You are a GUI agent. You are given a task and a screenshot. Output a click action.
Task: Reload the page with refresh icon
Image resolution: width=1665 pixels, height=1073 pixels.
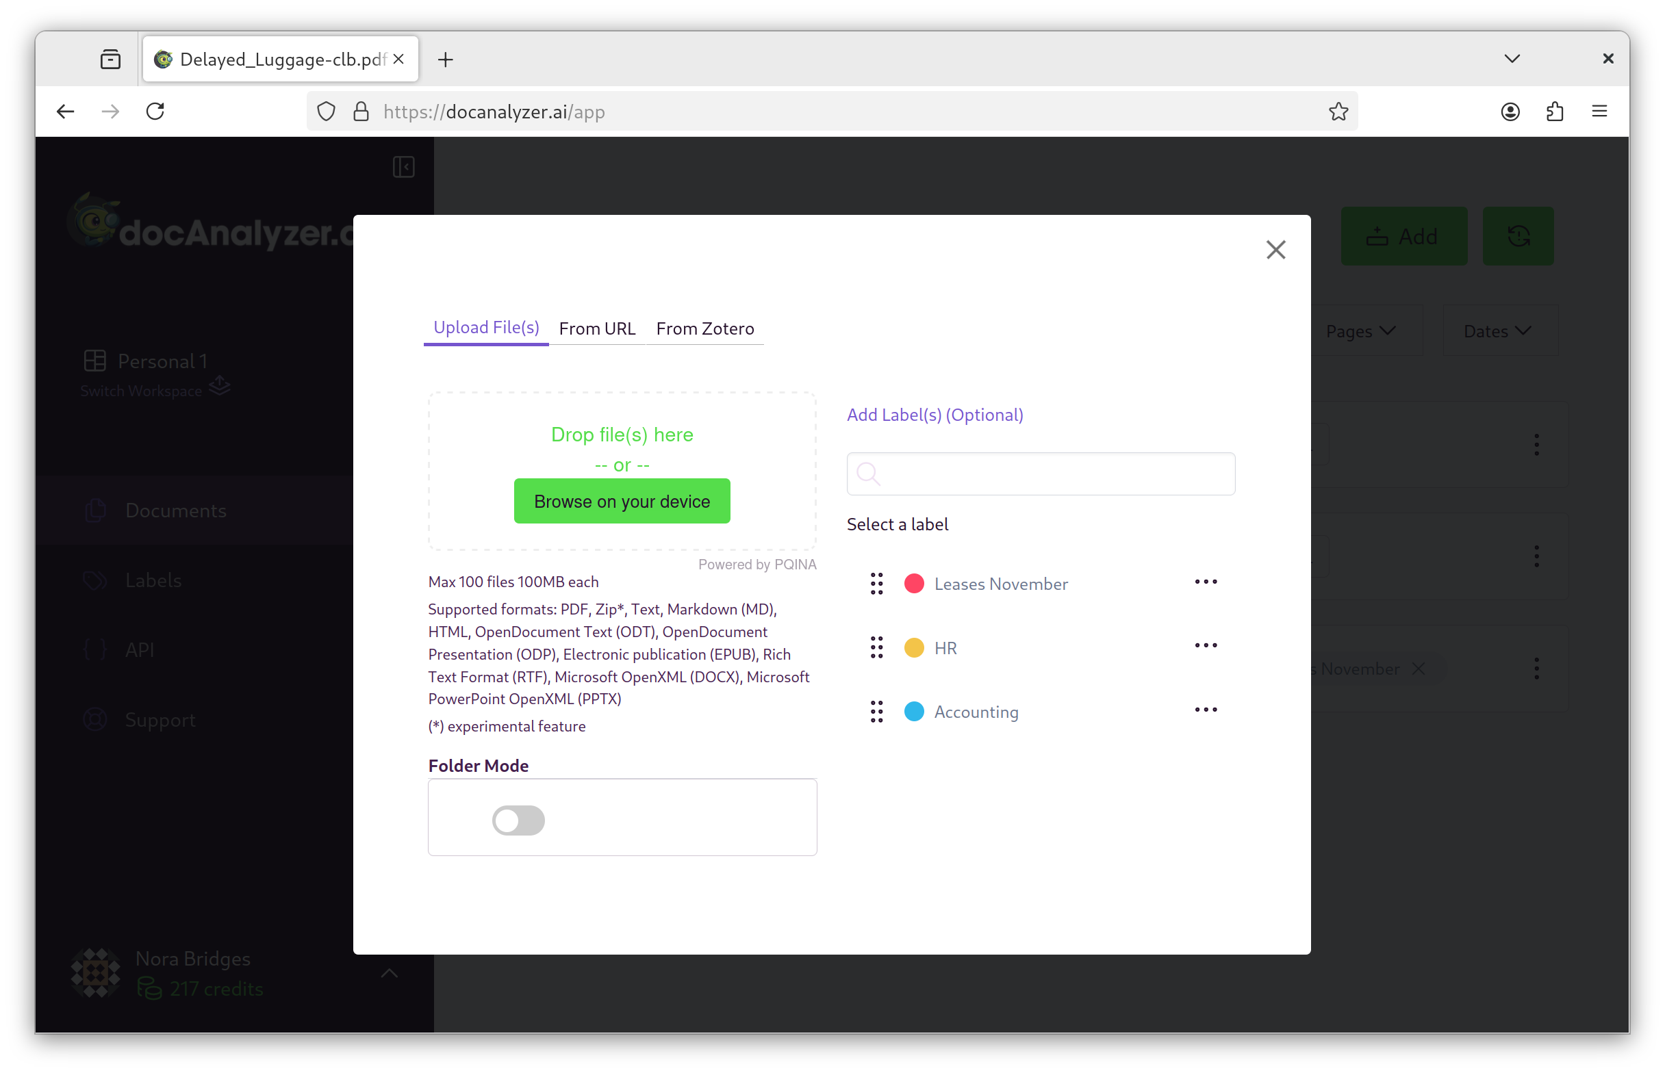(155, 112)
